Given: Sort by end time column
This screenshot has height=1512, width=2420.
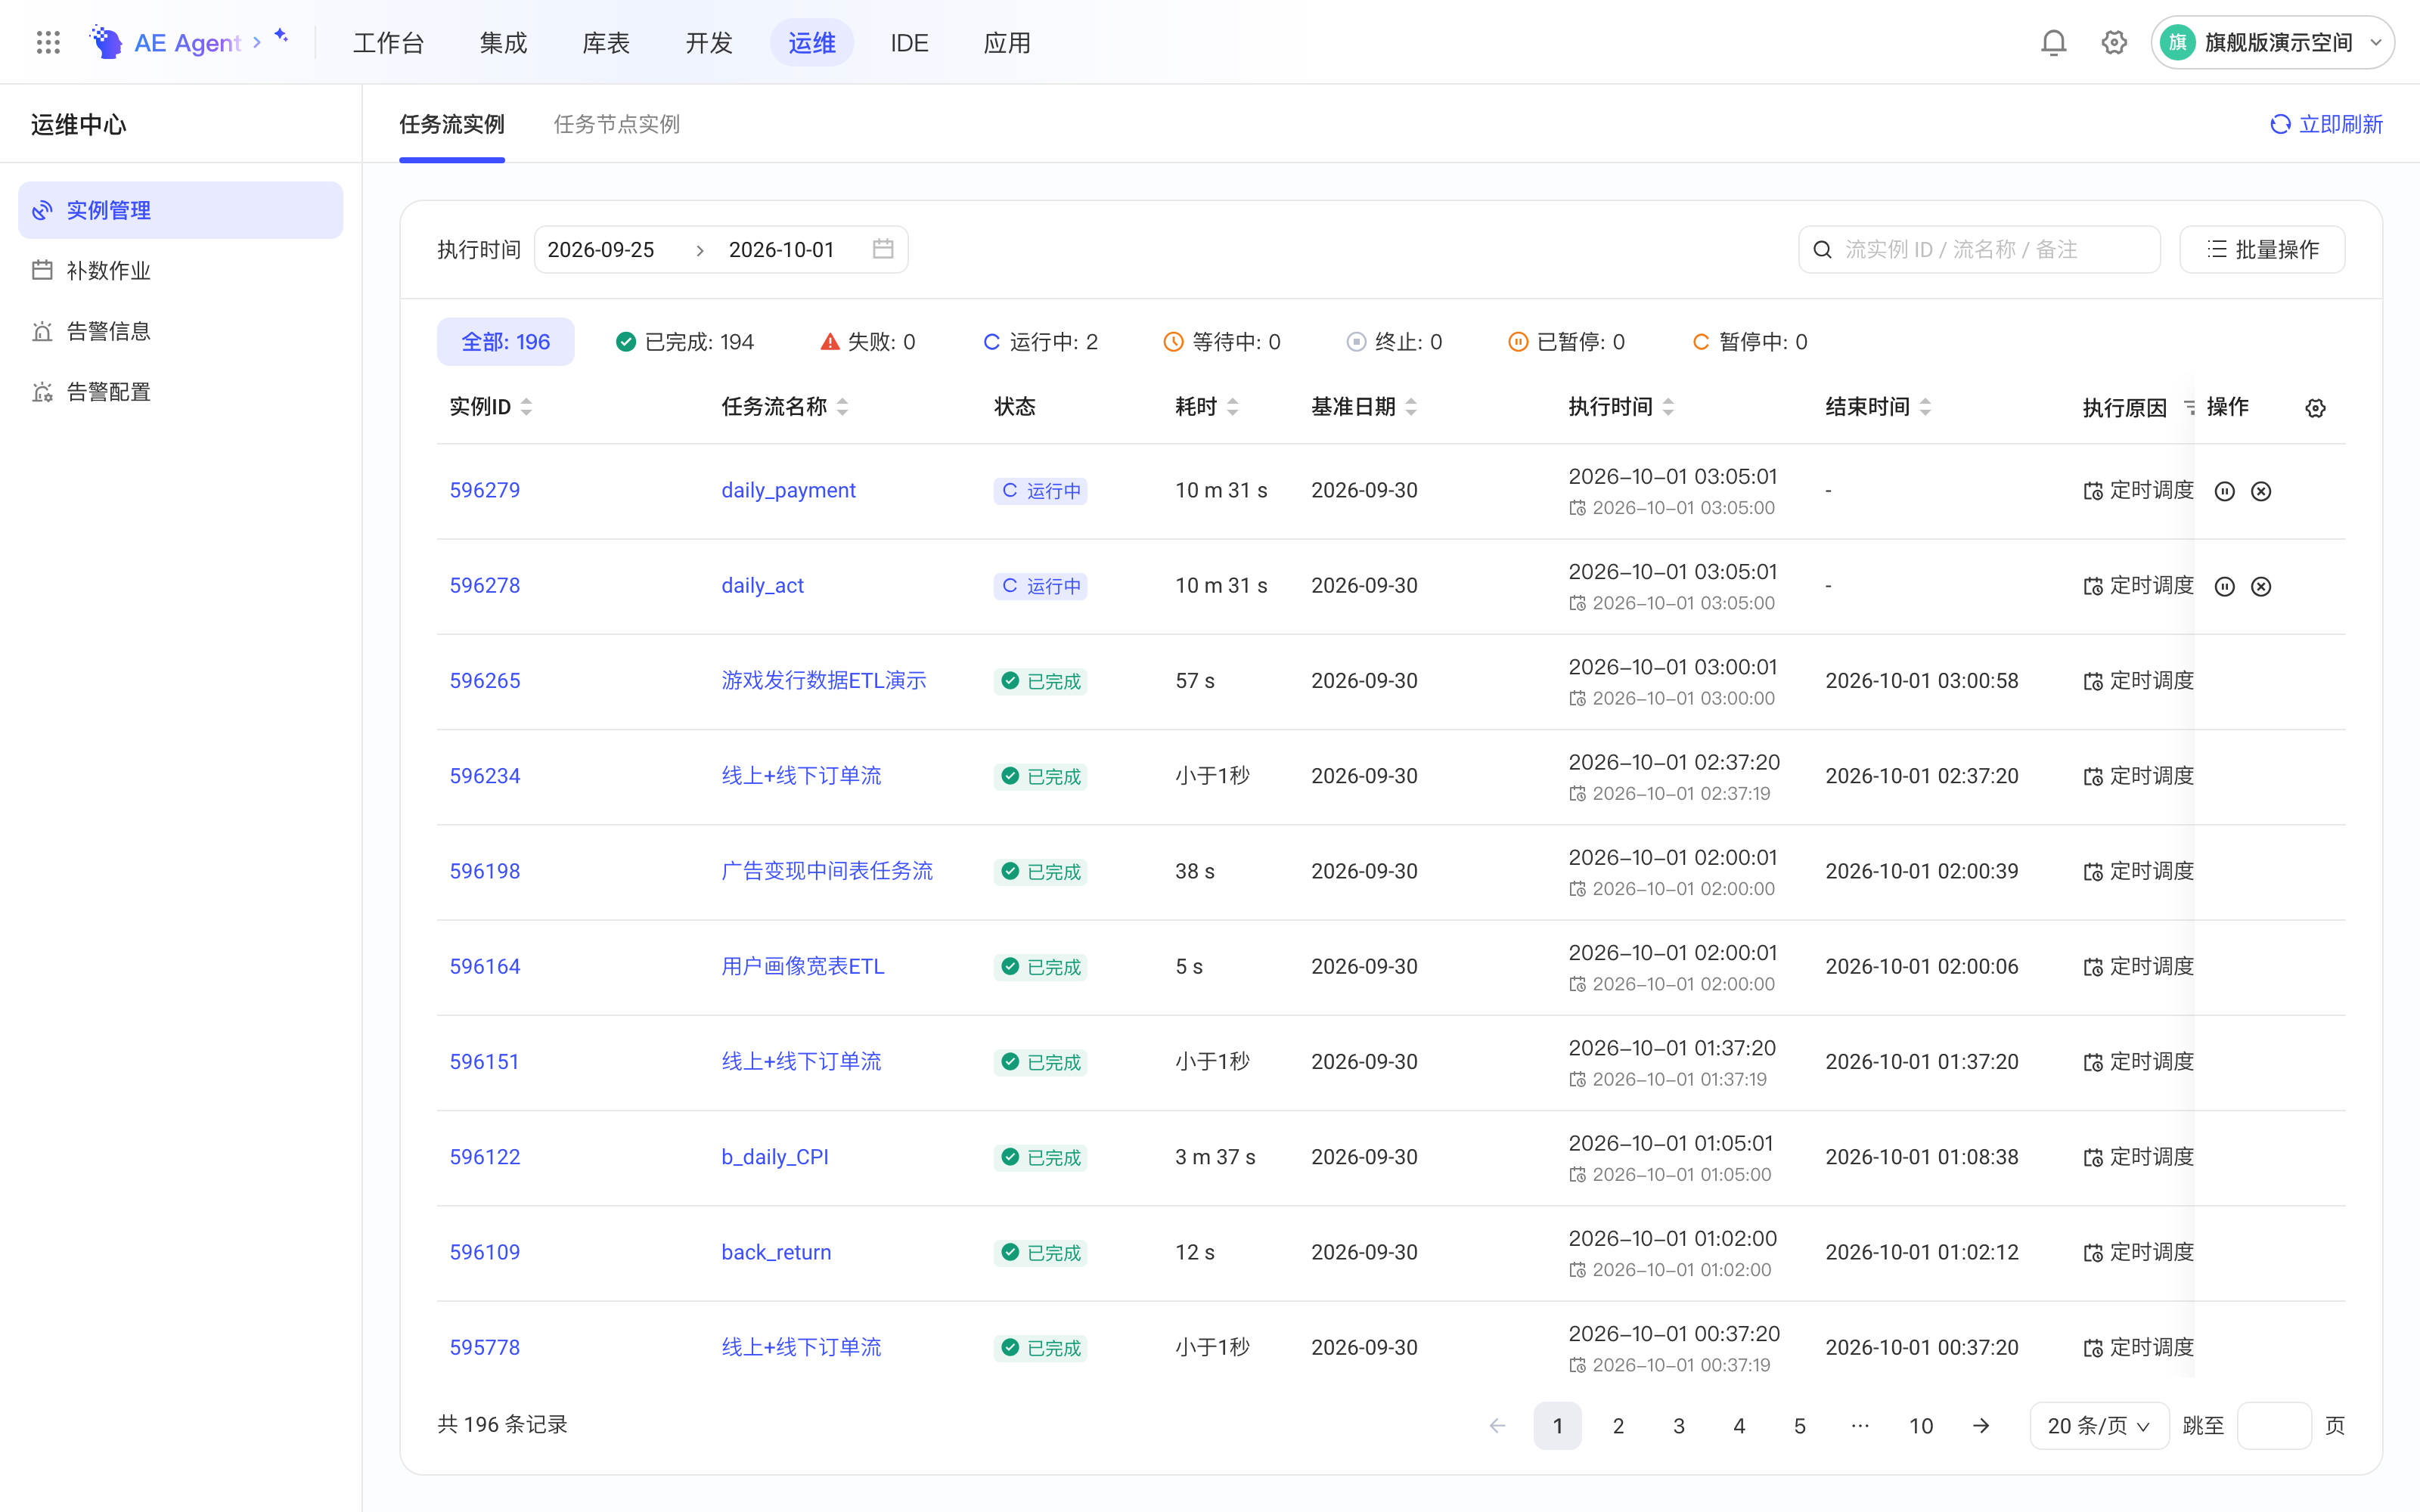Looking at the screenshot, I should (1925, 407).
